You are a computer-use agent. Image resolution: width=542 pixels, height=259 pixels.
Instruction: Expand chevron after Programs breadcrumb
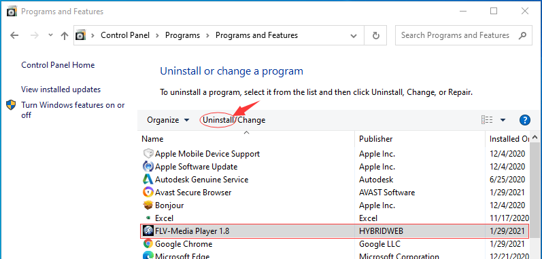tap(207, 35)
